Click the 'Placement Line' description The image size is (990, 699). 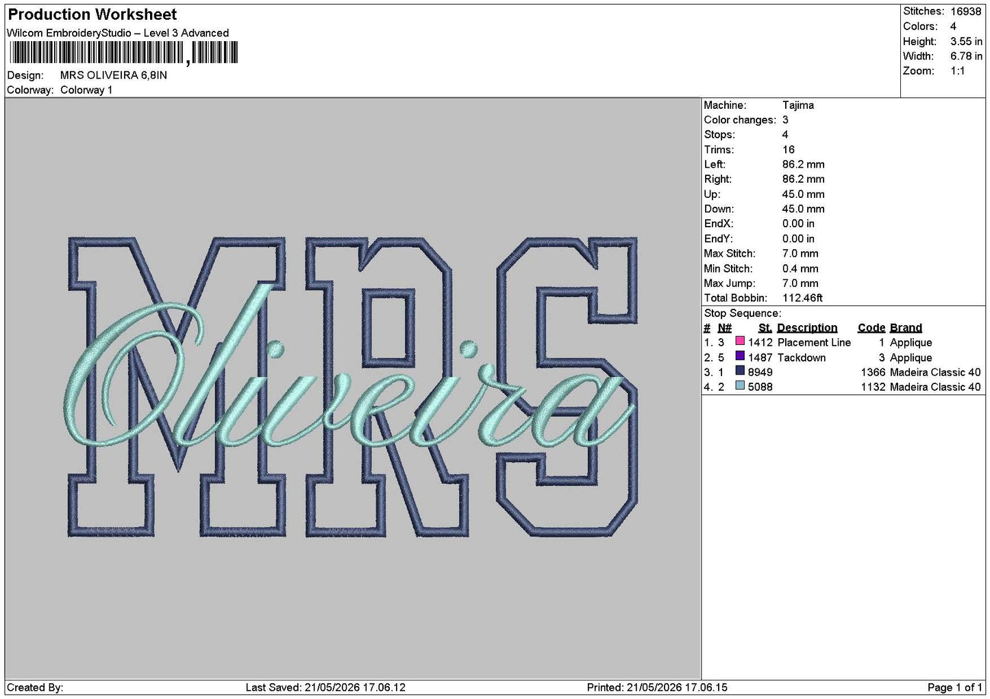814,343
